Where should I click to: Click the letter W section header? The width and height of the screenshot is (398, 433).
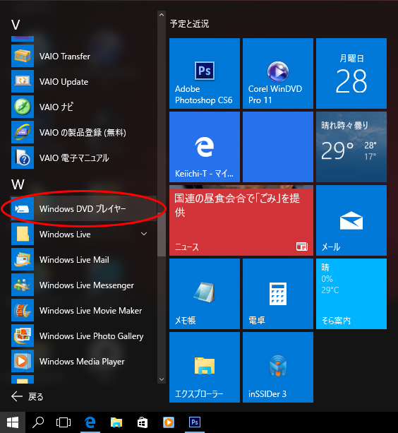pos(18,184)
